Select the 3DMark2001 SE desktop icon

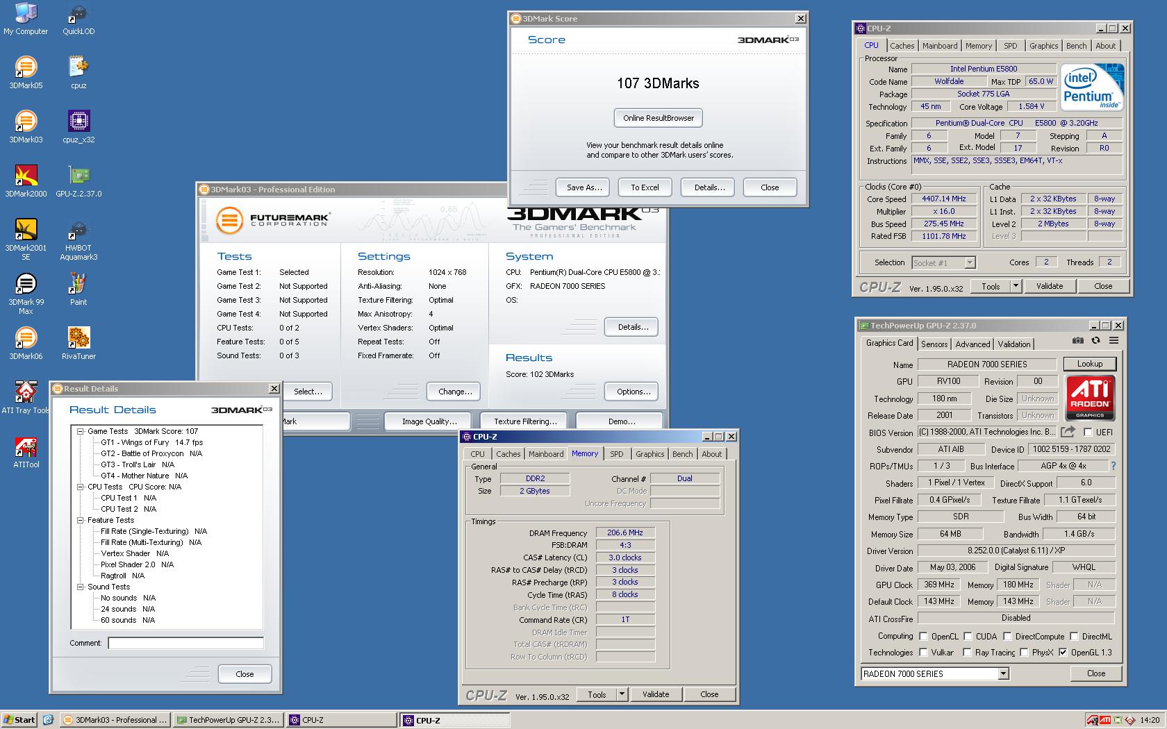(26, 240)
